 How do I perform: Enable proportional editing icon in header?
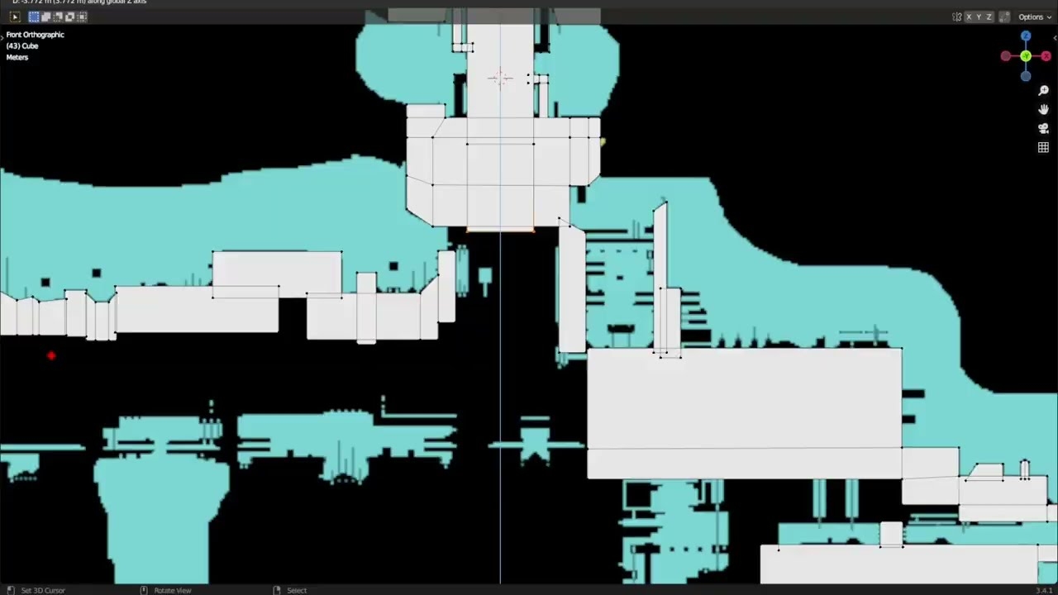pyautogui.click(x=82, y=17)
